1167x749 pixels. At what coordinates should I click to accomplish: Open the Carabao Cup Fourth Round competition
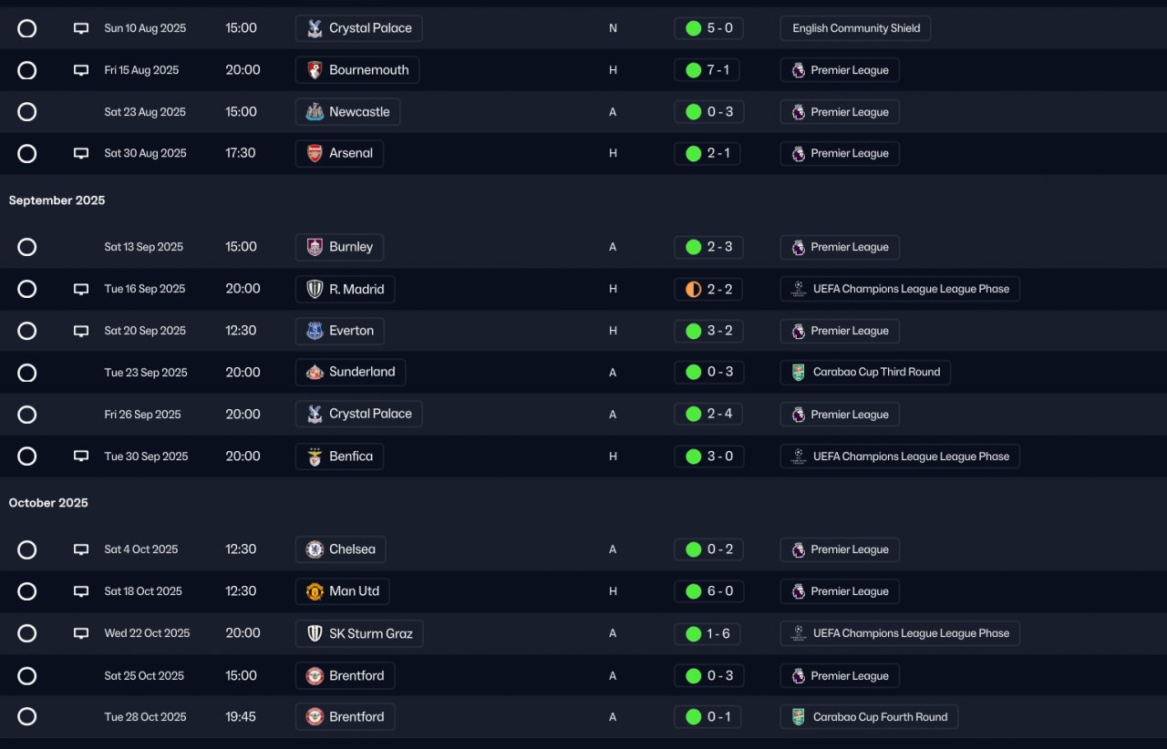[x=879, y=717]
